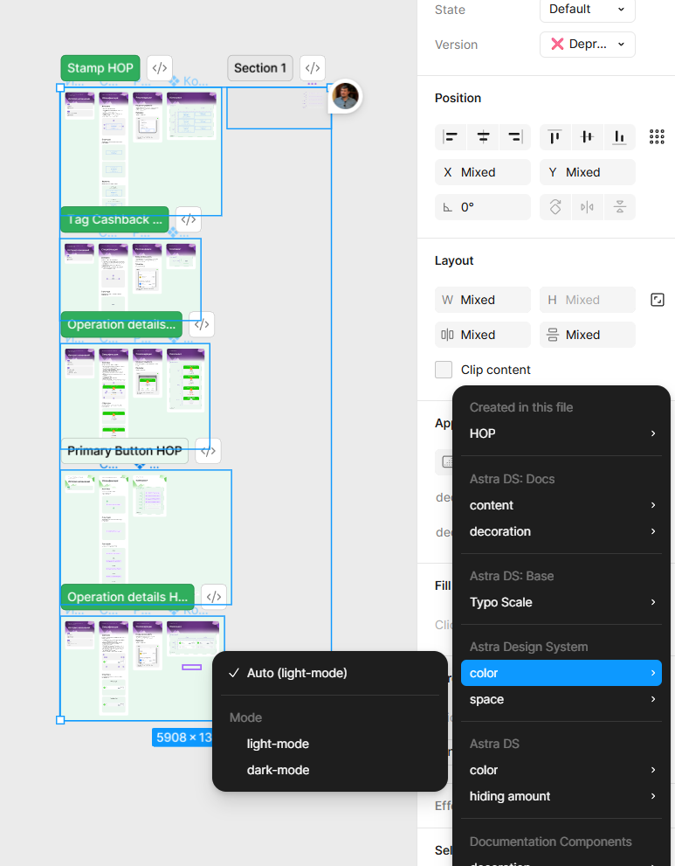The height and width of the screenshot is (866, 675).
Task: Align selection to the left
Action: (451, 137)
